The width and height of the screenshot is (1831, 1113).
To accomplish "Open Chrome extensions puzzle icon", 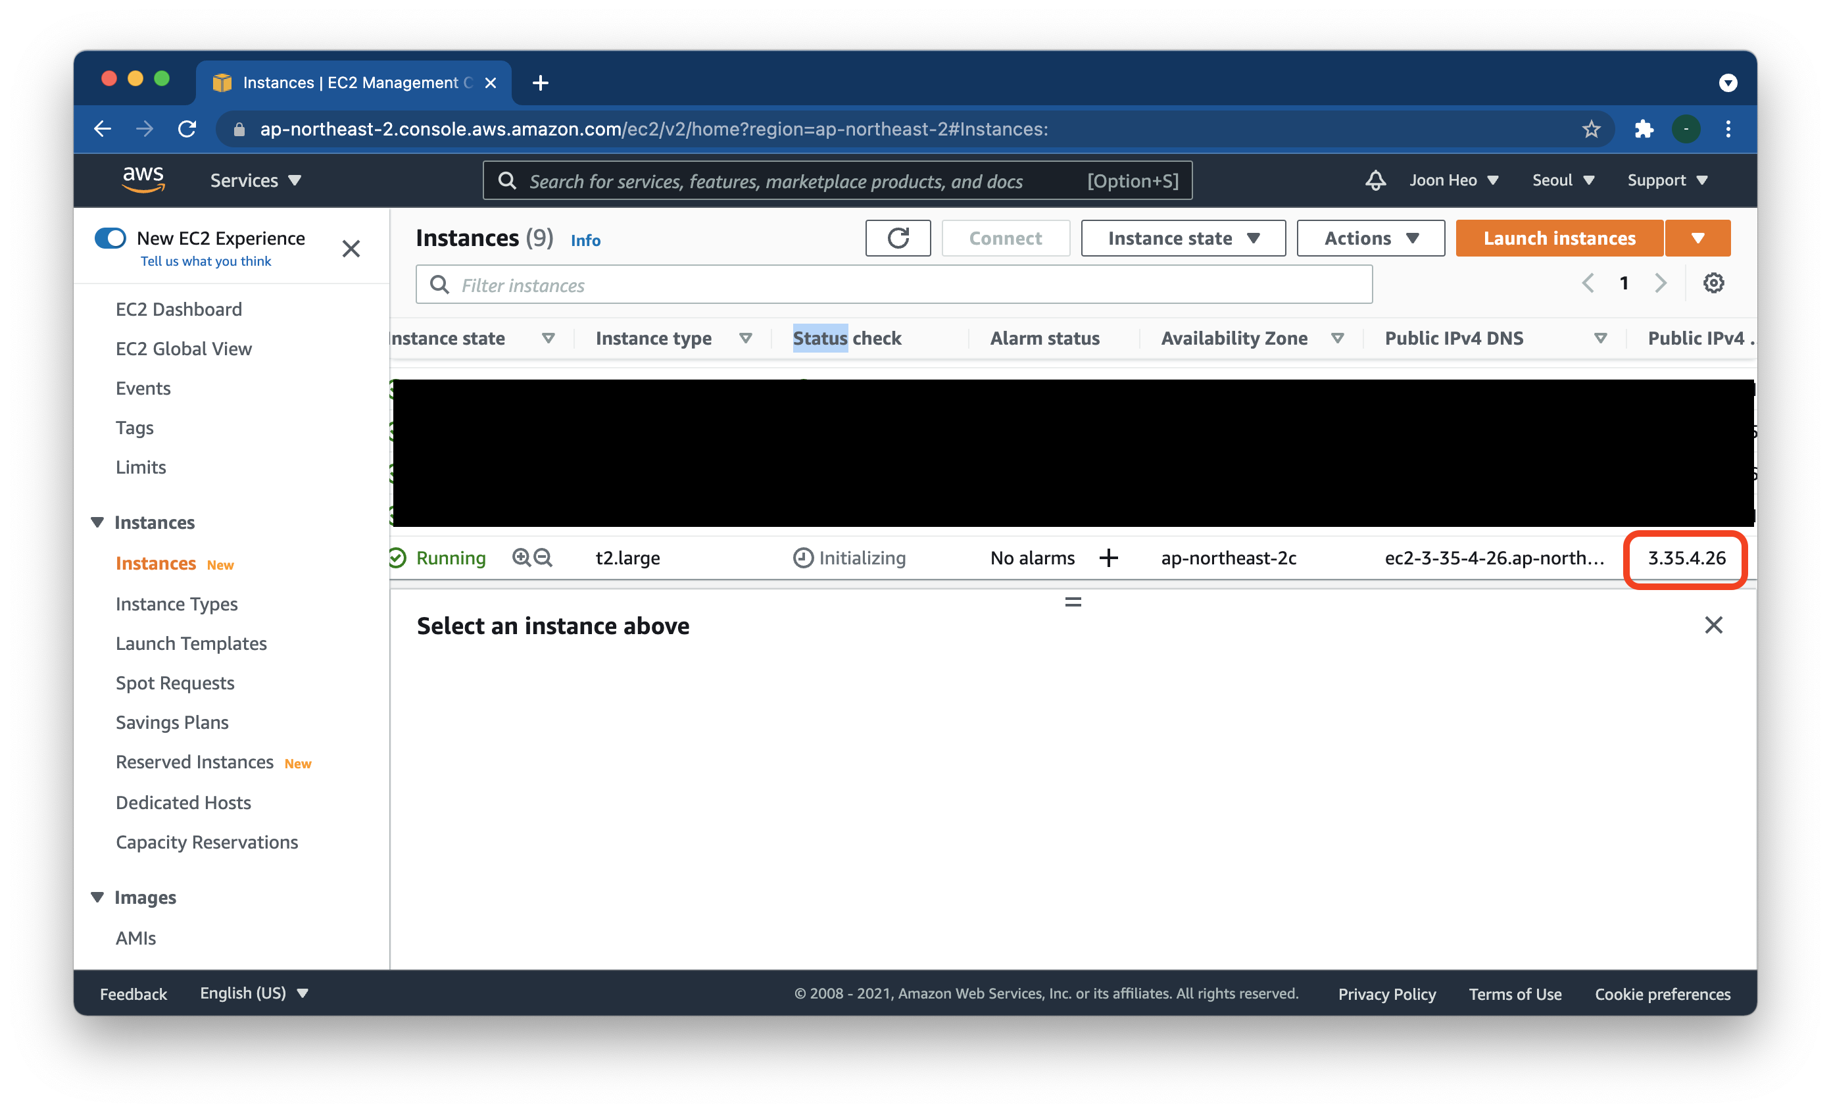I will tap(1643, 130).
